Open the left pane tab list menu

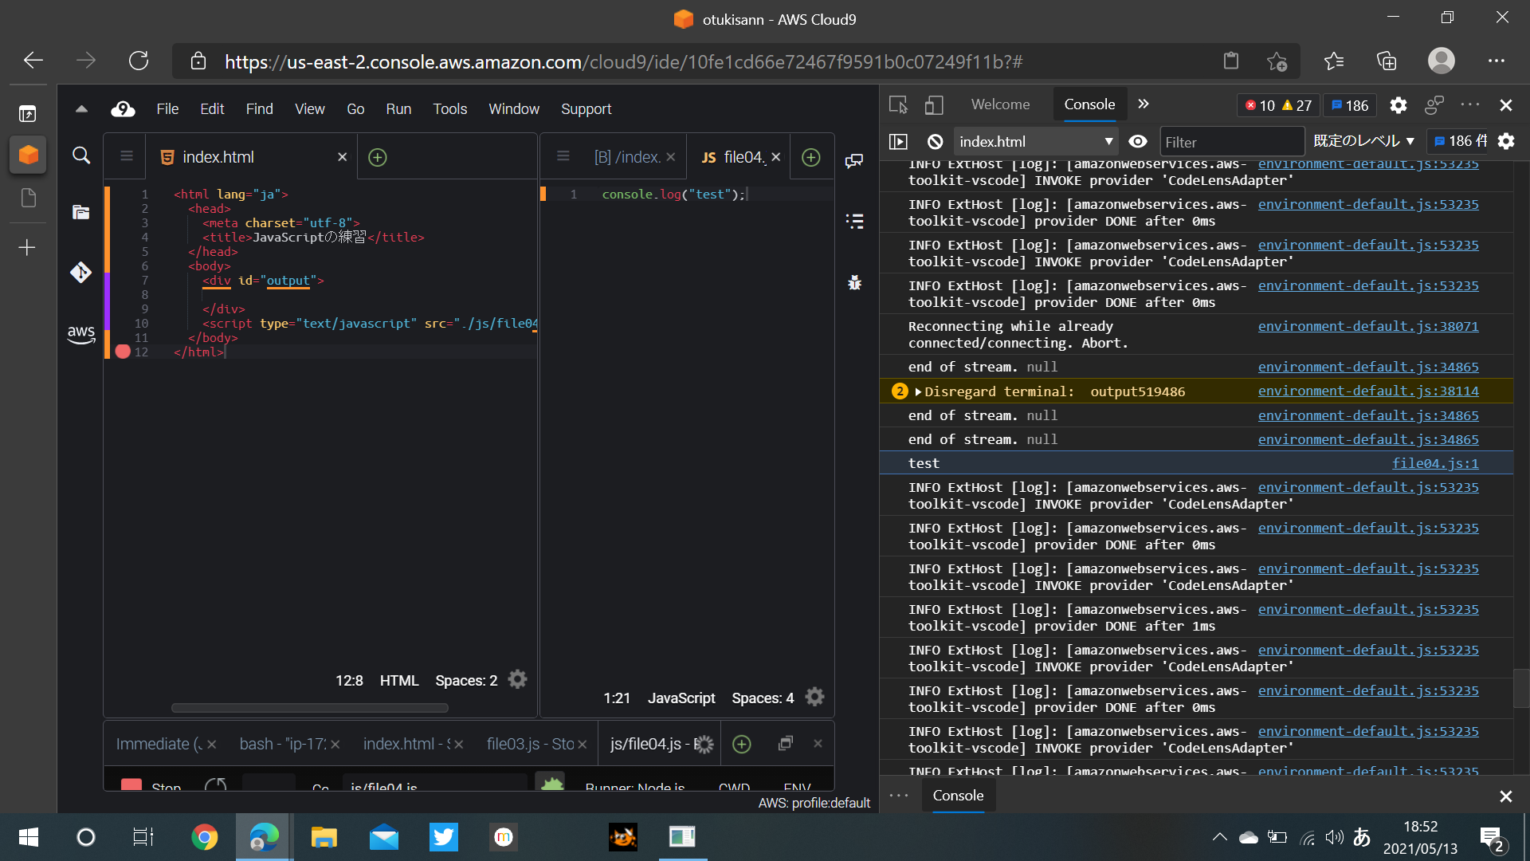pos(126,156)
